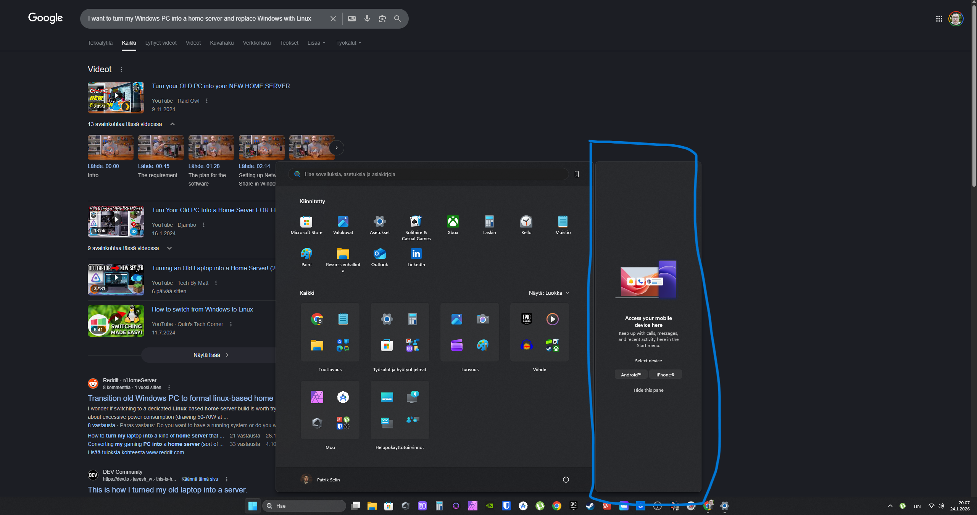Image resolution: width=977 pixels, height=515 pixels.
Task: Open Google apps grid
Action: pos(939,18)
